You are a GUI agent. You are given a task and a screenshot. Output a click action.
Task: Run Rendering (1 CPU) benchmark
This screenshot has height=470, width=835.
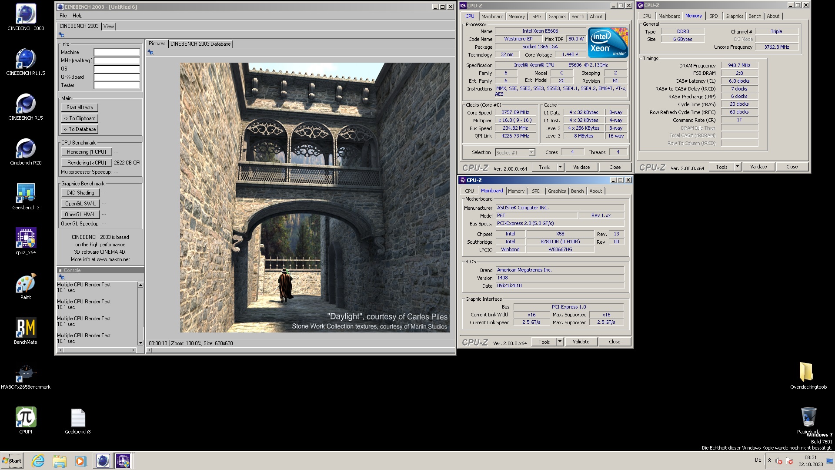(87, 152)
